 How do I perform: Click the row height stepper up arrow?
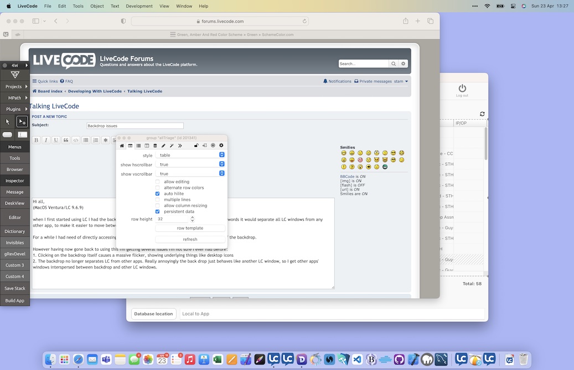193,217
